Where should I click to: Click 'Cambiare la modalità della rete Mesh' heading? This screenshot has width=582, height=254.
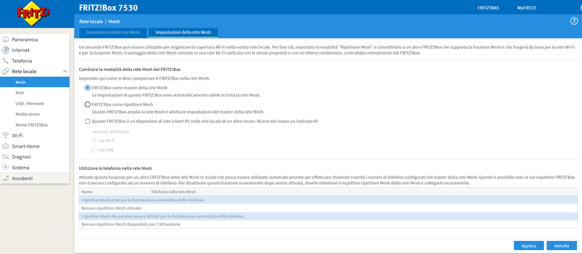130,69
